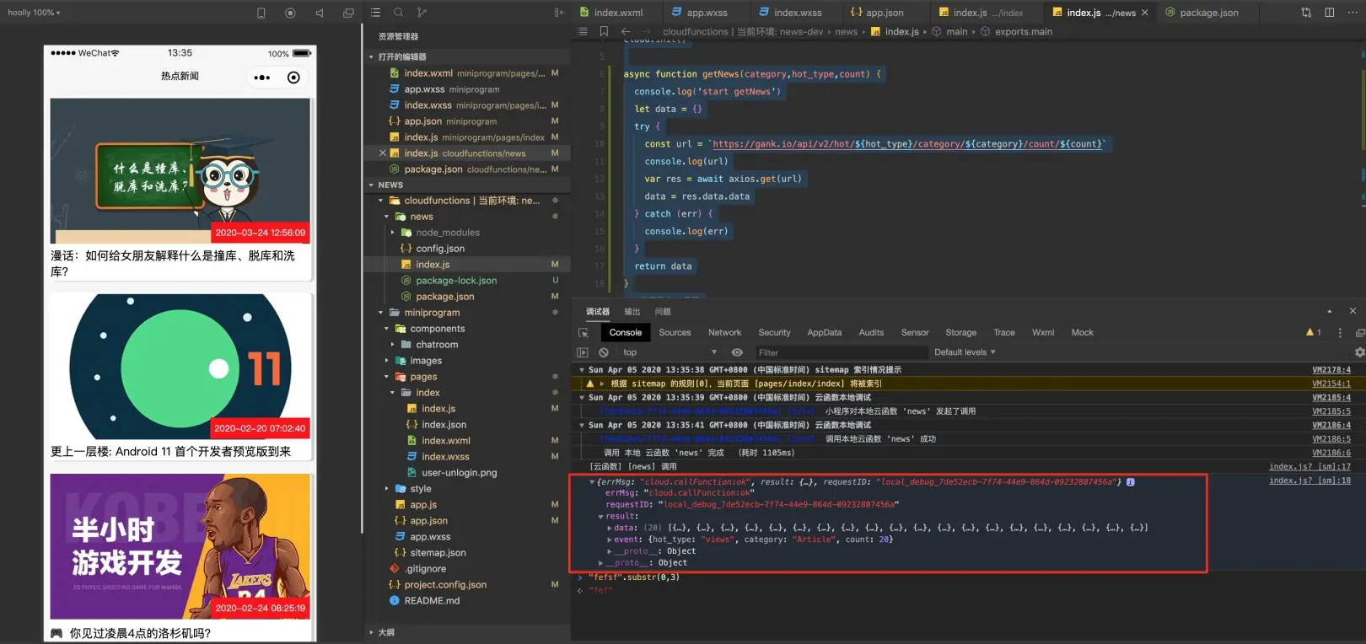The width and height of the screenshot is (1366, 644).
Task: Toggle the console sidebar panel icon
Action: (x=583, y=352)
